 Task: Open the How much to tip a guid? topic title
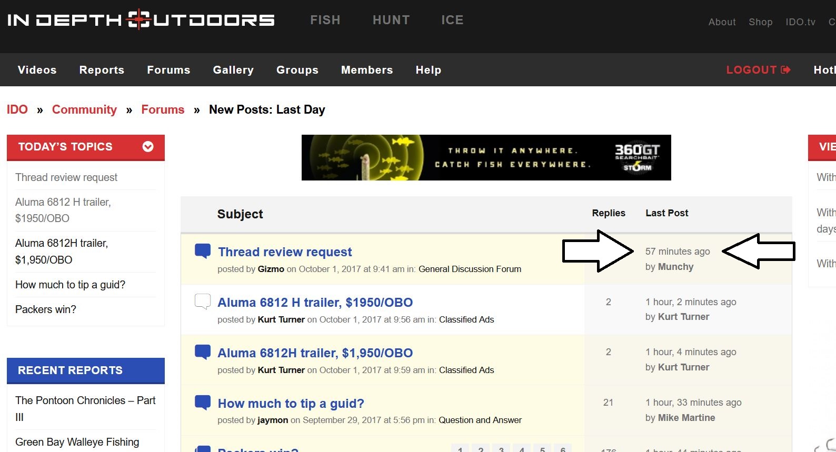pyautogui.click(x=291, y=404)
